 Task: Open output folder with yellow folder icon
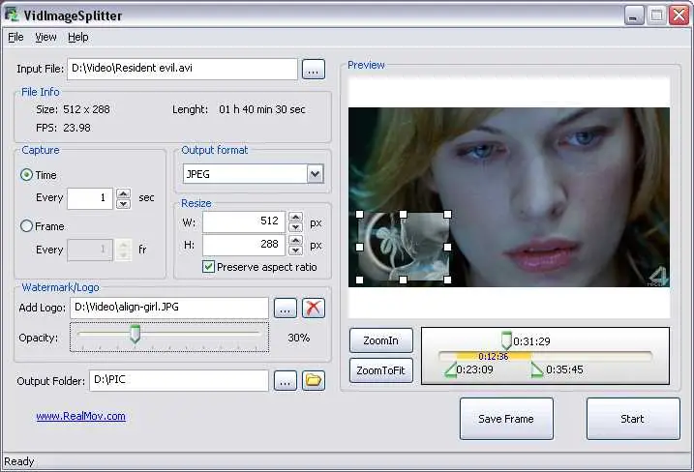[314, 380]
